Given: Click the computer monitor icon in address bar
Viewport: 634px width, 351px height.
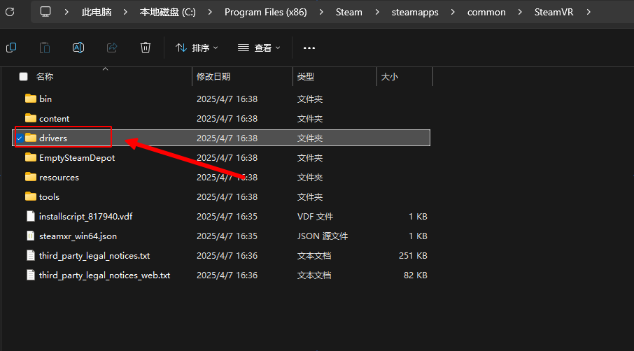Looking at the screenshot, I should tap(45, 12).
